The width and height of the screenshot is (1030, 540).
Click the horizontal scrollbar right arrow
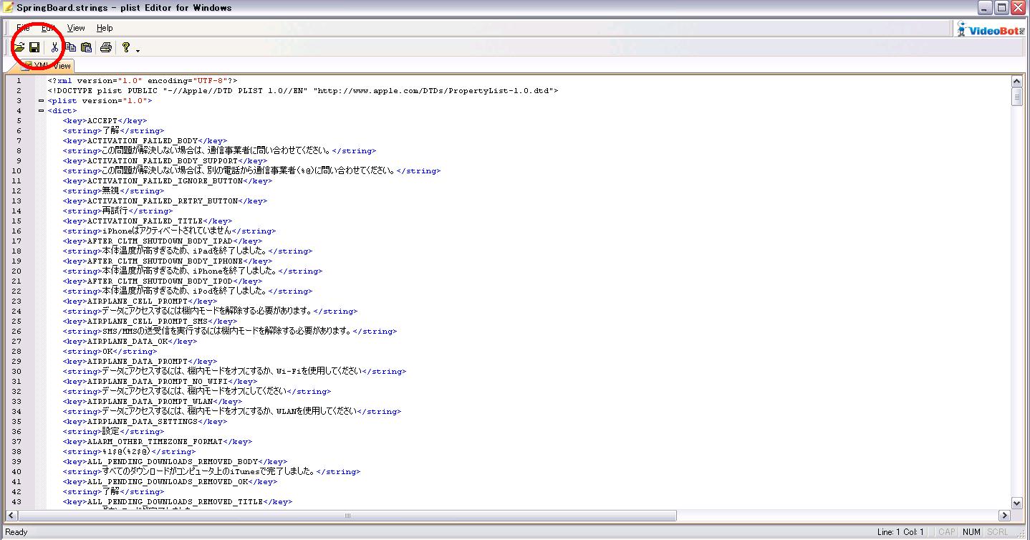tap(1004, 516)
